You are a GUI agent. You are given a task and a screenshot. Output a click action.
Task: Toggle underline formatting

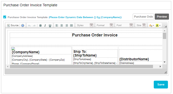[x=50, y=25]
